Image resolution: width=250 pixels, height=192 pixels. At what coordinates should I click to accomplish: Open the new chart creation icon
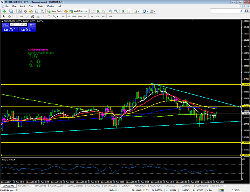(4, 11)
